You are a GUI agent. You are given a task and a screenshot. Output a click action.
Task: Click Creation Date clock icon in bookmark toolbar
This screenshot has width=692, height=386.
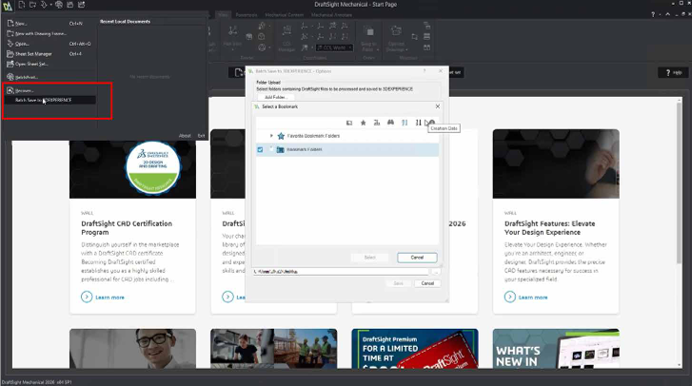(x=432, y=122)
